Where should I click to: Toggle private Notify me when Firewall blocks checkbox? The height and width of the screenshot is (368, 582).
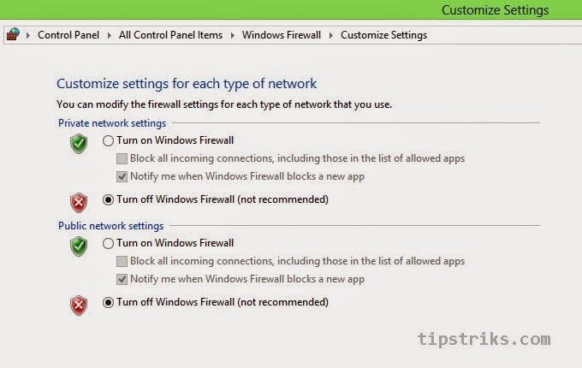coord(122,176)
